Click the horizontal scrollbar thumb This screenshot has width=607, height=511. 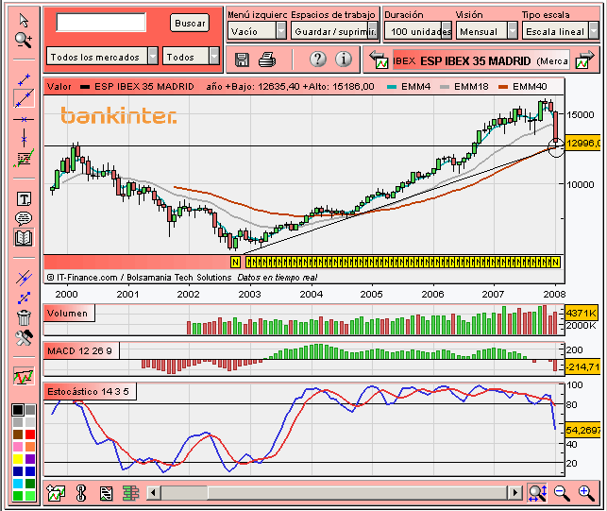(x=184, y=493)
